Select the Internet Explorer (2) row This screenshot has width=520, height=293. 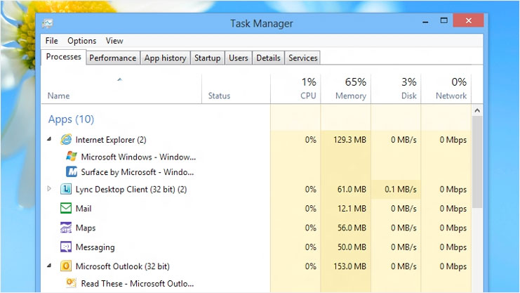(x=256, y=140)
